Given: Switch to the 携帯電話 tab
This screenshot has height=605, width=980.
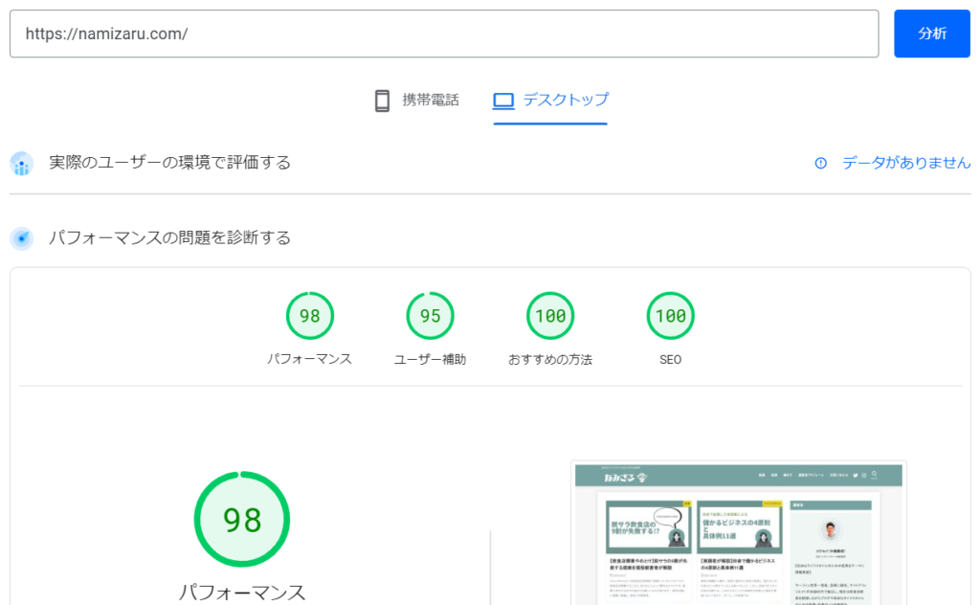Looking at the screenshot, I should [x=417, y=100].
